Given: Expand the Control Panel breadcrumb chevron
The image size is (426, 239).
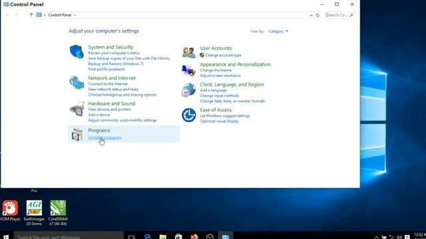Looking at the screenshot, I should pyautogui.click(x=75, y=15).
